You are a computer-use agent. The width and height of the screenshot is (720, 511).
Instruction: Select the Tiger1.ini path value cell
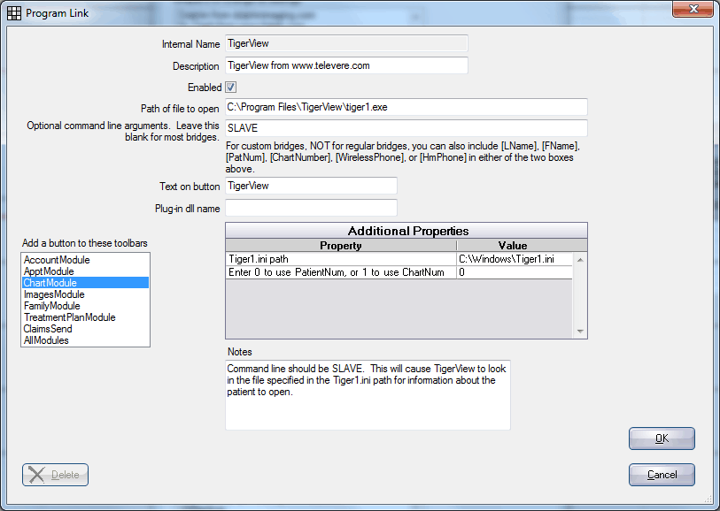(x=515, y=259)
